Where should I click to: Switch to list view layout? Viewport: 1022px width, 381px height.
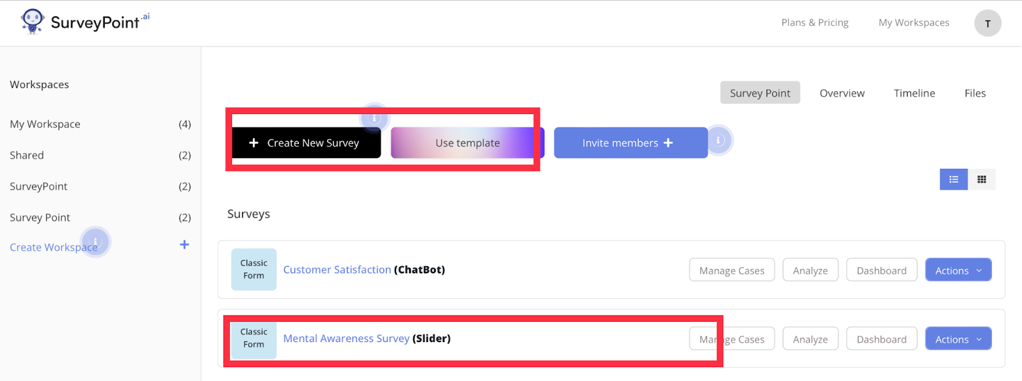953,180
